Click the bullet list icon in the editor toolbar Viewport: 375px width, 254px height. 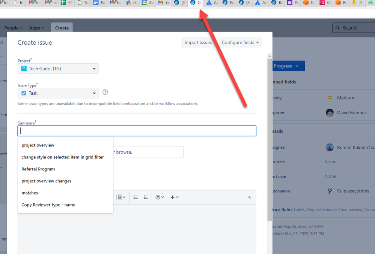[x=136, y=197]
